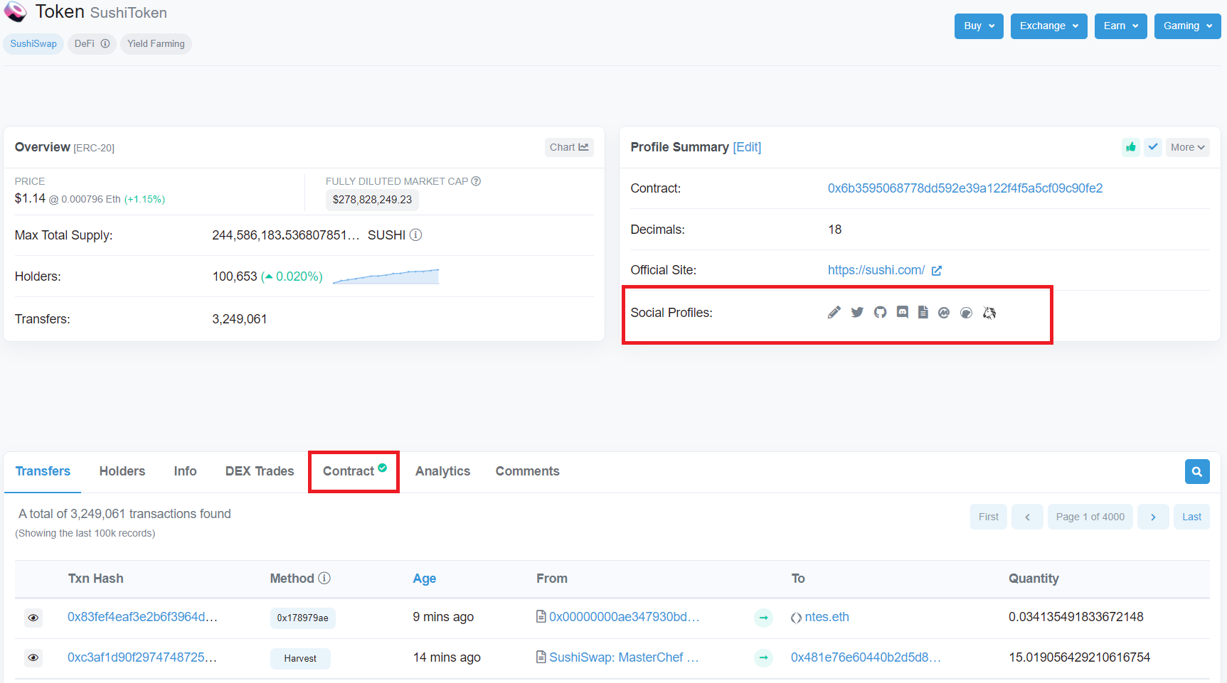Expand the Earn dropdown
The height and width of the screenshot is (683, 1227).
pyautogui.click(x=1120, y=26)
